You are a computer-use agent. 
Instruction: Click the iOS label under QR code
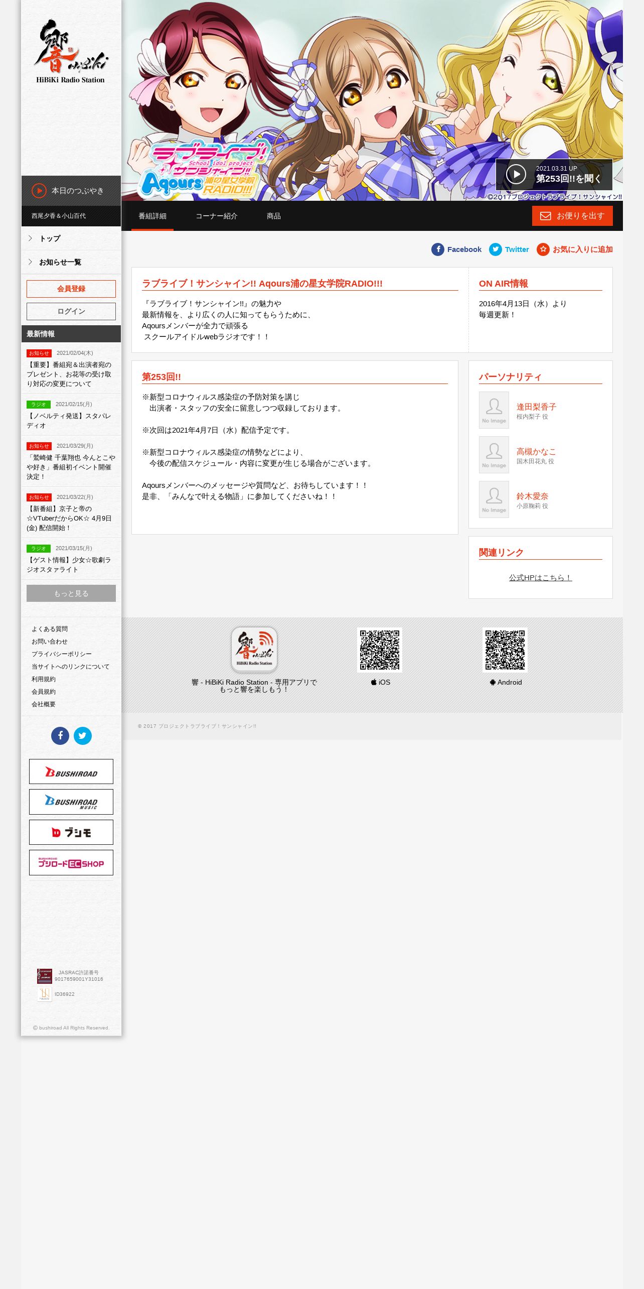[381, 682]
